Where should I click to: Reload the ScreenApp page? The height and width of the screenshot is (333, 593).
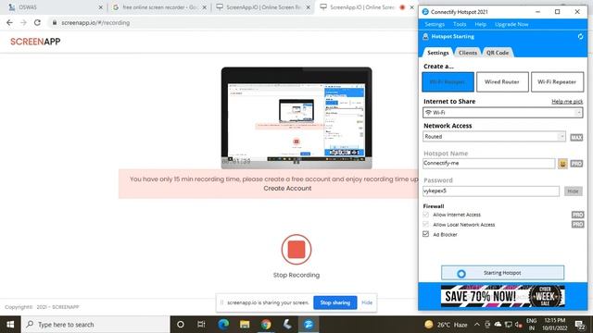click(37, 22)
